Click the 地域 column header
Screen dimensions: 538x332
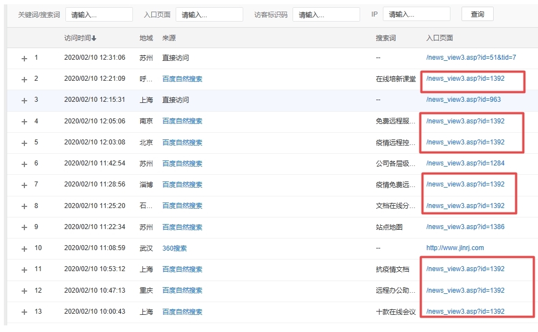pyautogui.click(x=145, y=37)
